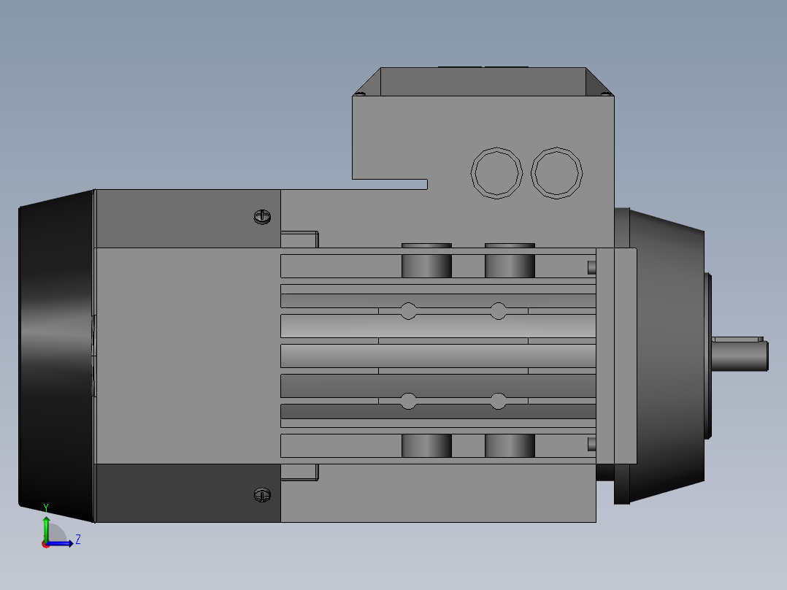This screenshot has height=590, width=787.
Task: Select the left cable gland hole on terminal box
Action: pos(496,173)
